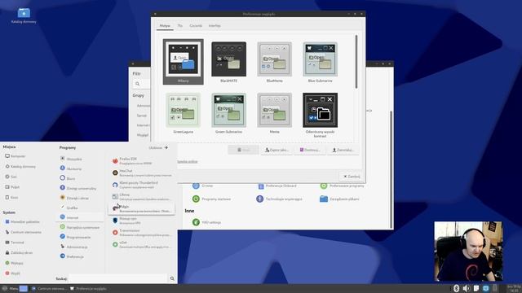
Task: Open Zarządzanie plikami in Control Center
Action: (339, 199)
